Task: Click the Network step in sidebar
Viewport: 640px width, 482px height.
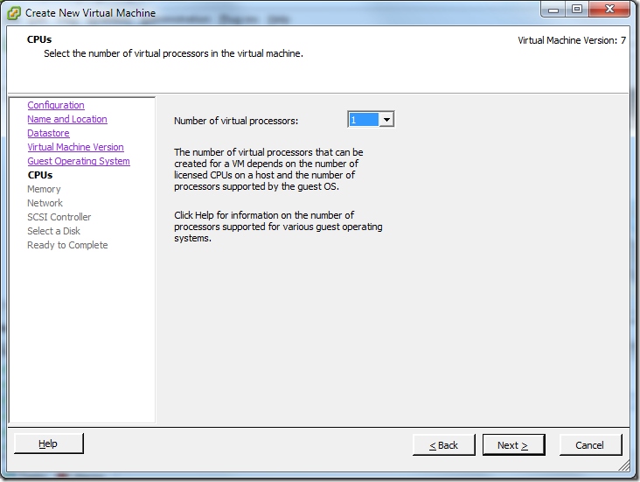Action: click(45, 203)
